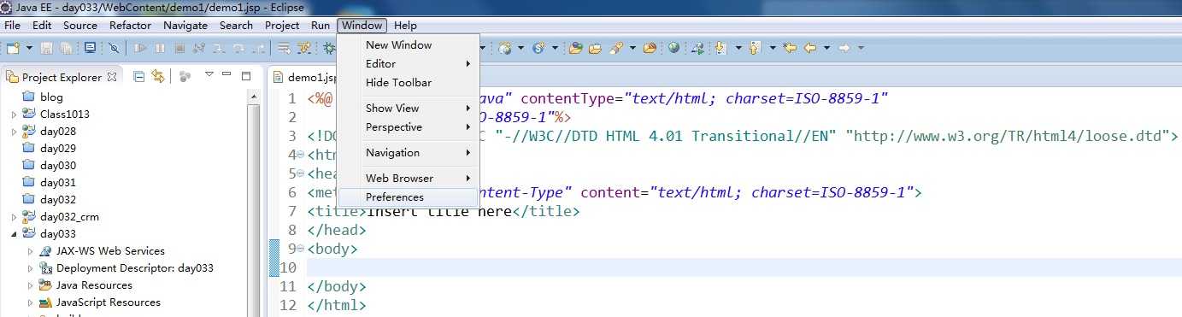Close the Project Explorer tab

click(111, 77)
